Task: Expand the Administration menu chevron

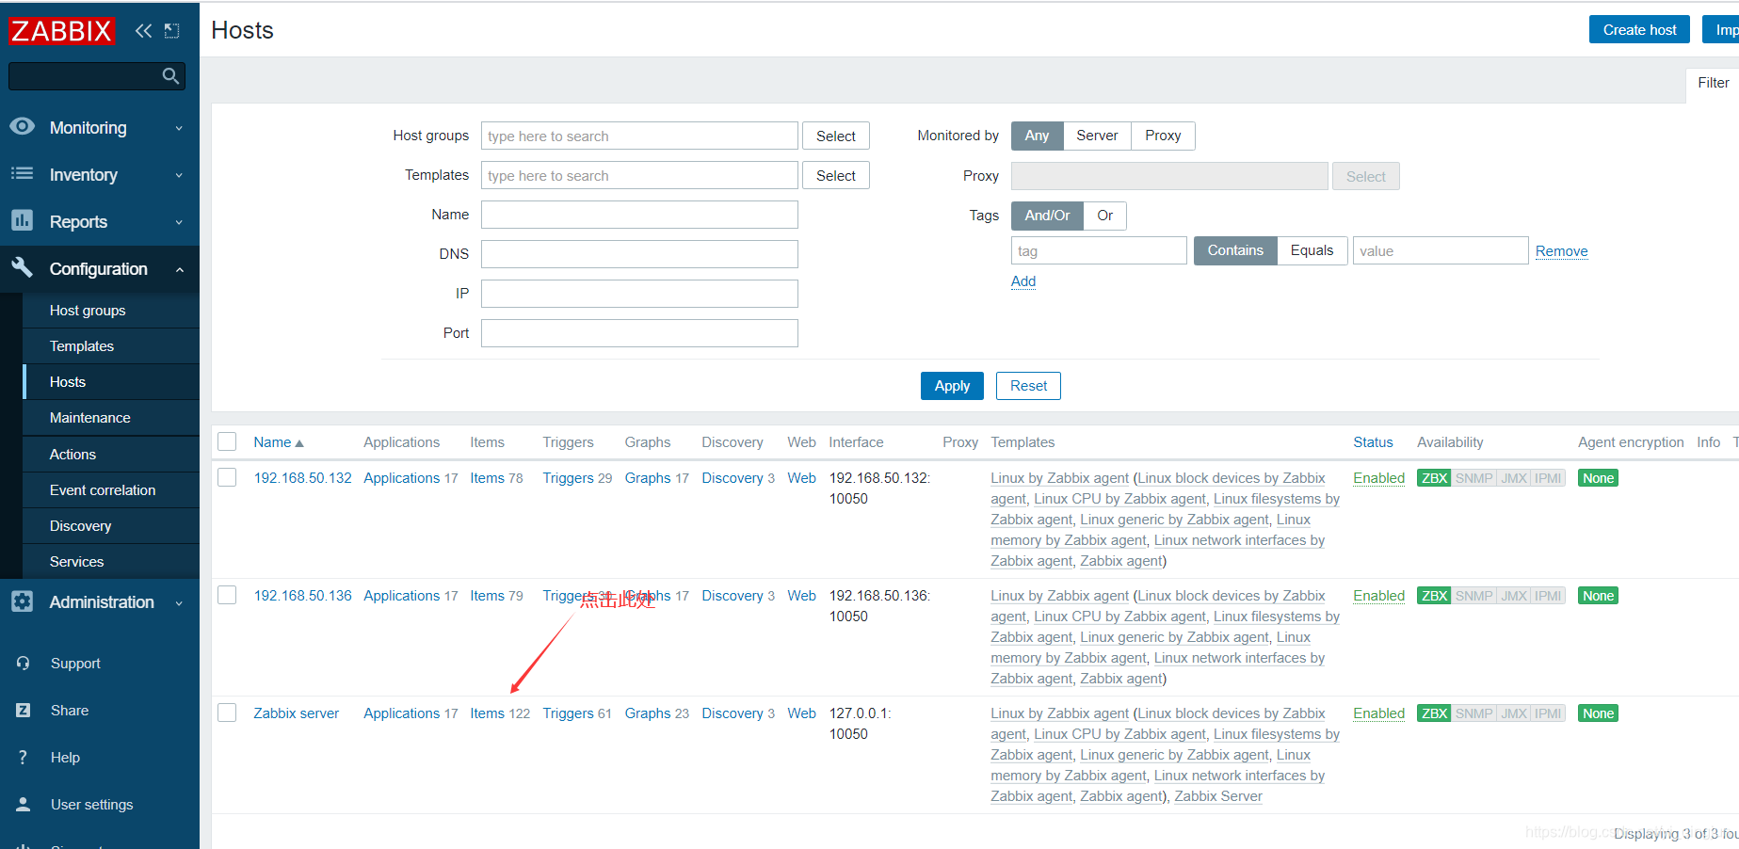Action: (179, 602)
